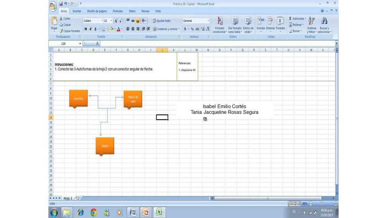Toggle bold formatting (N)

pos(86,29)
